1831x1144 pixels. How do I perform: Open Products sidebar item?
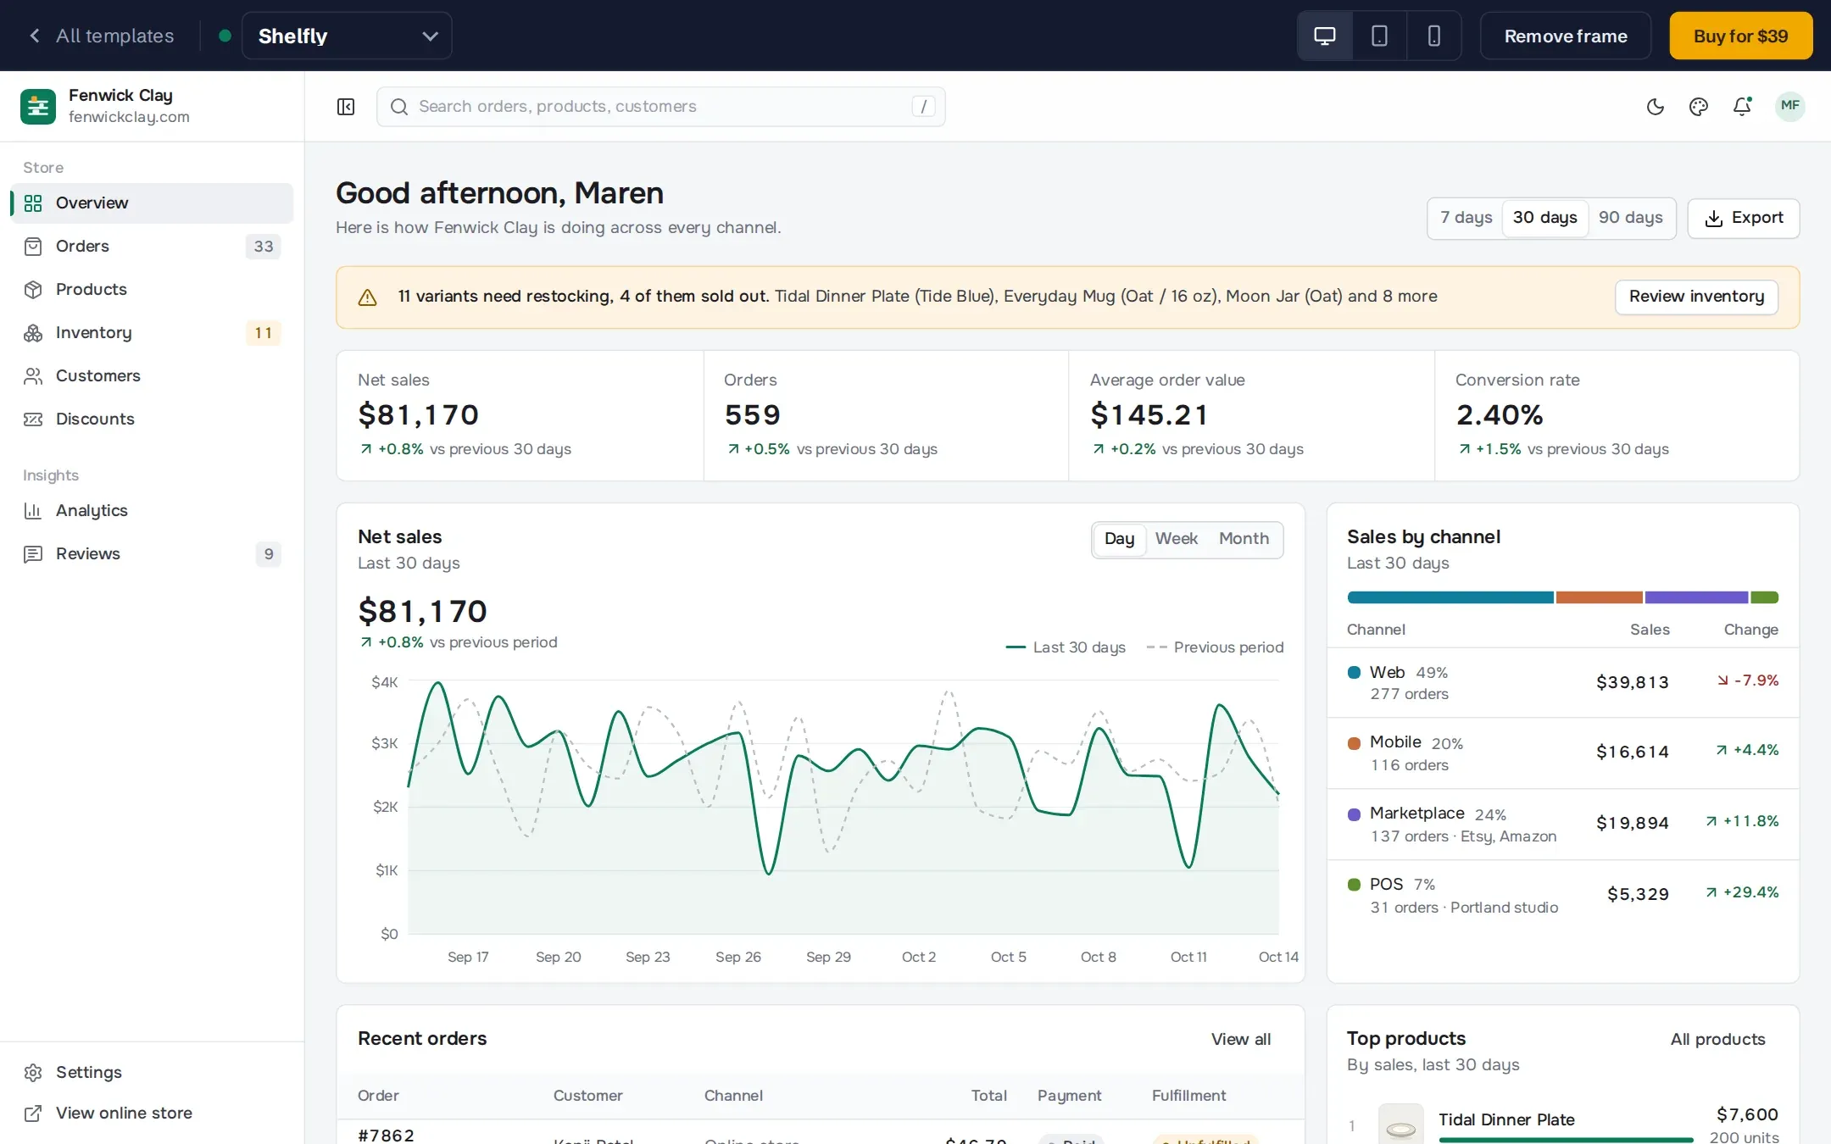coord(153,290)
